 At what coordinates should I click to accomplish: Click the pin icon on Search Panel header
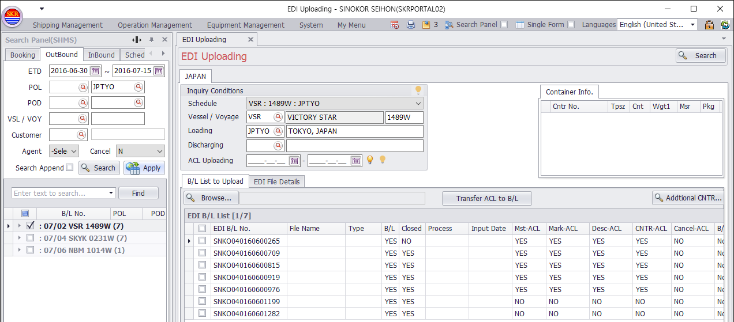tap(151, 40)
